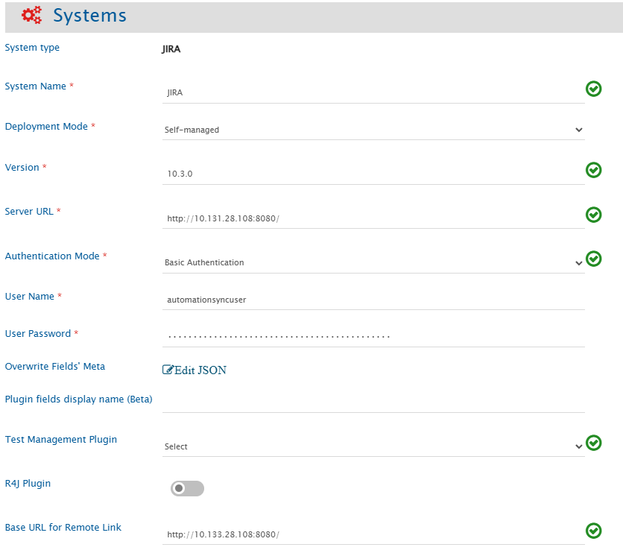Click green checkmark beside Base URL field
Screen dimensions: 623x556
593,531
